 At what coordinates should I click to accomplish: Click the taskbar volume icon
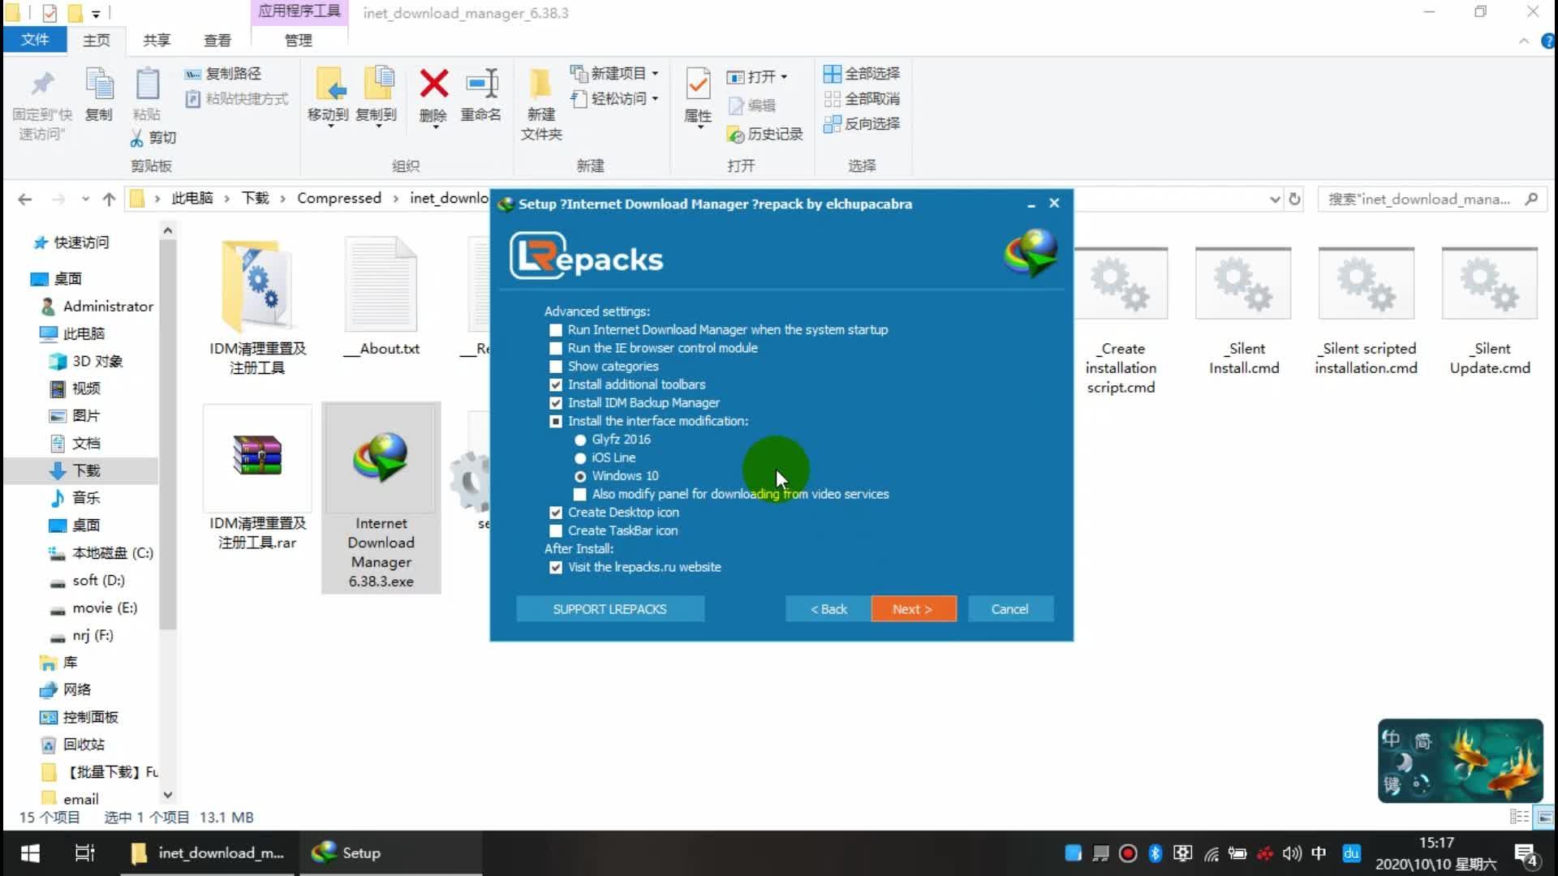[1291, 853]
